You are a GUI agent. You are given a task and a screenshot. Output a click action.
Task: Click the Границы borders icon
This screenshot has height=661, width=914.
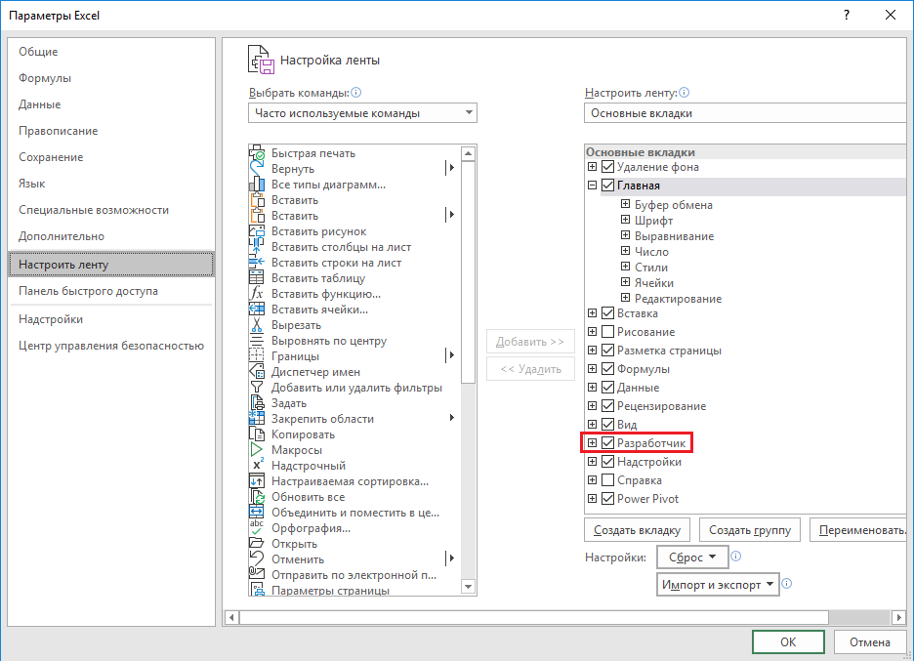click(257, 356)
